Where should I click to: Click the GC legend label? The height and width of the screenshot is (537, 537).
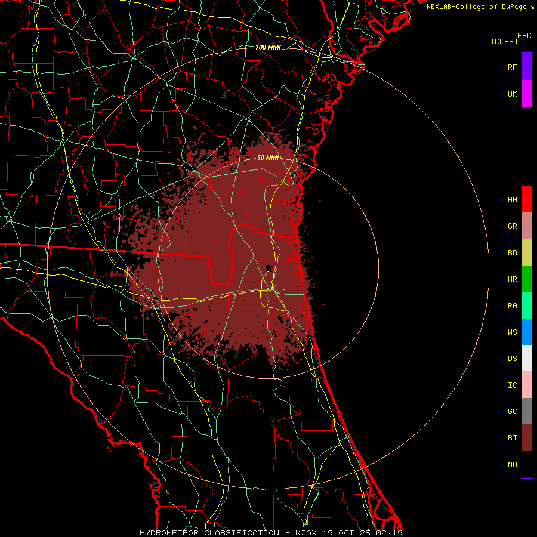(512, 411)
